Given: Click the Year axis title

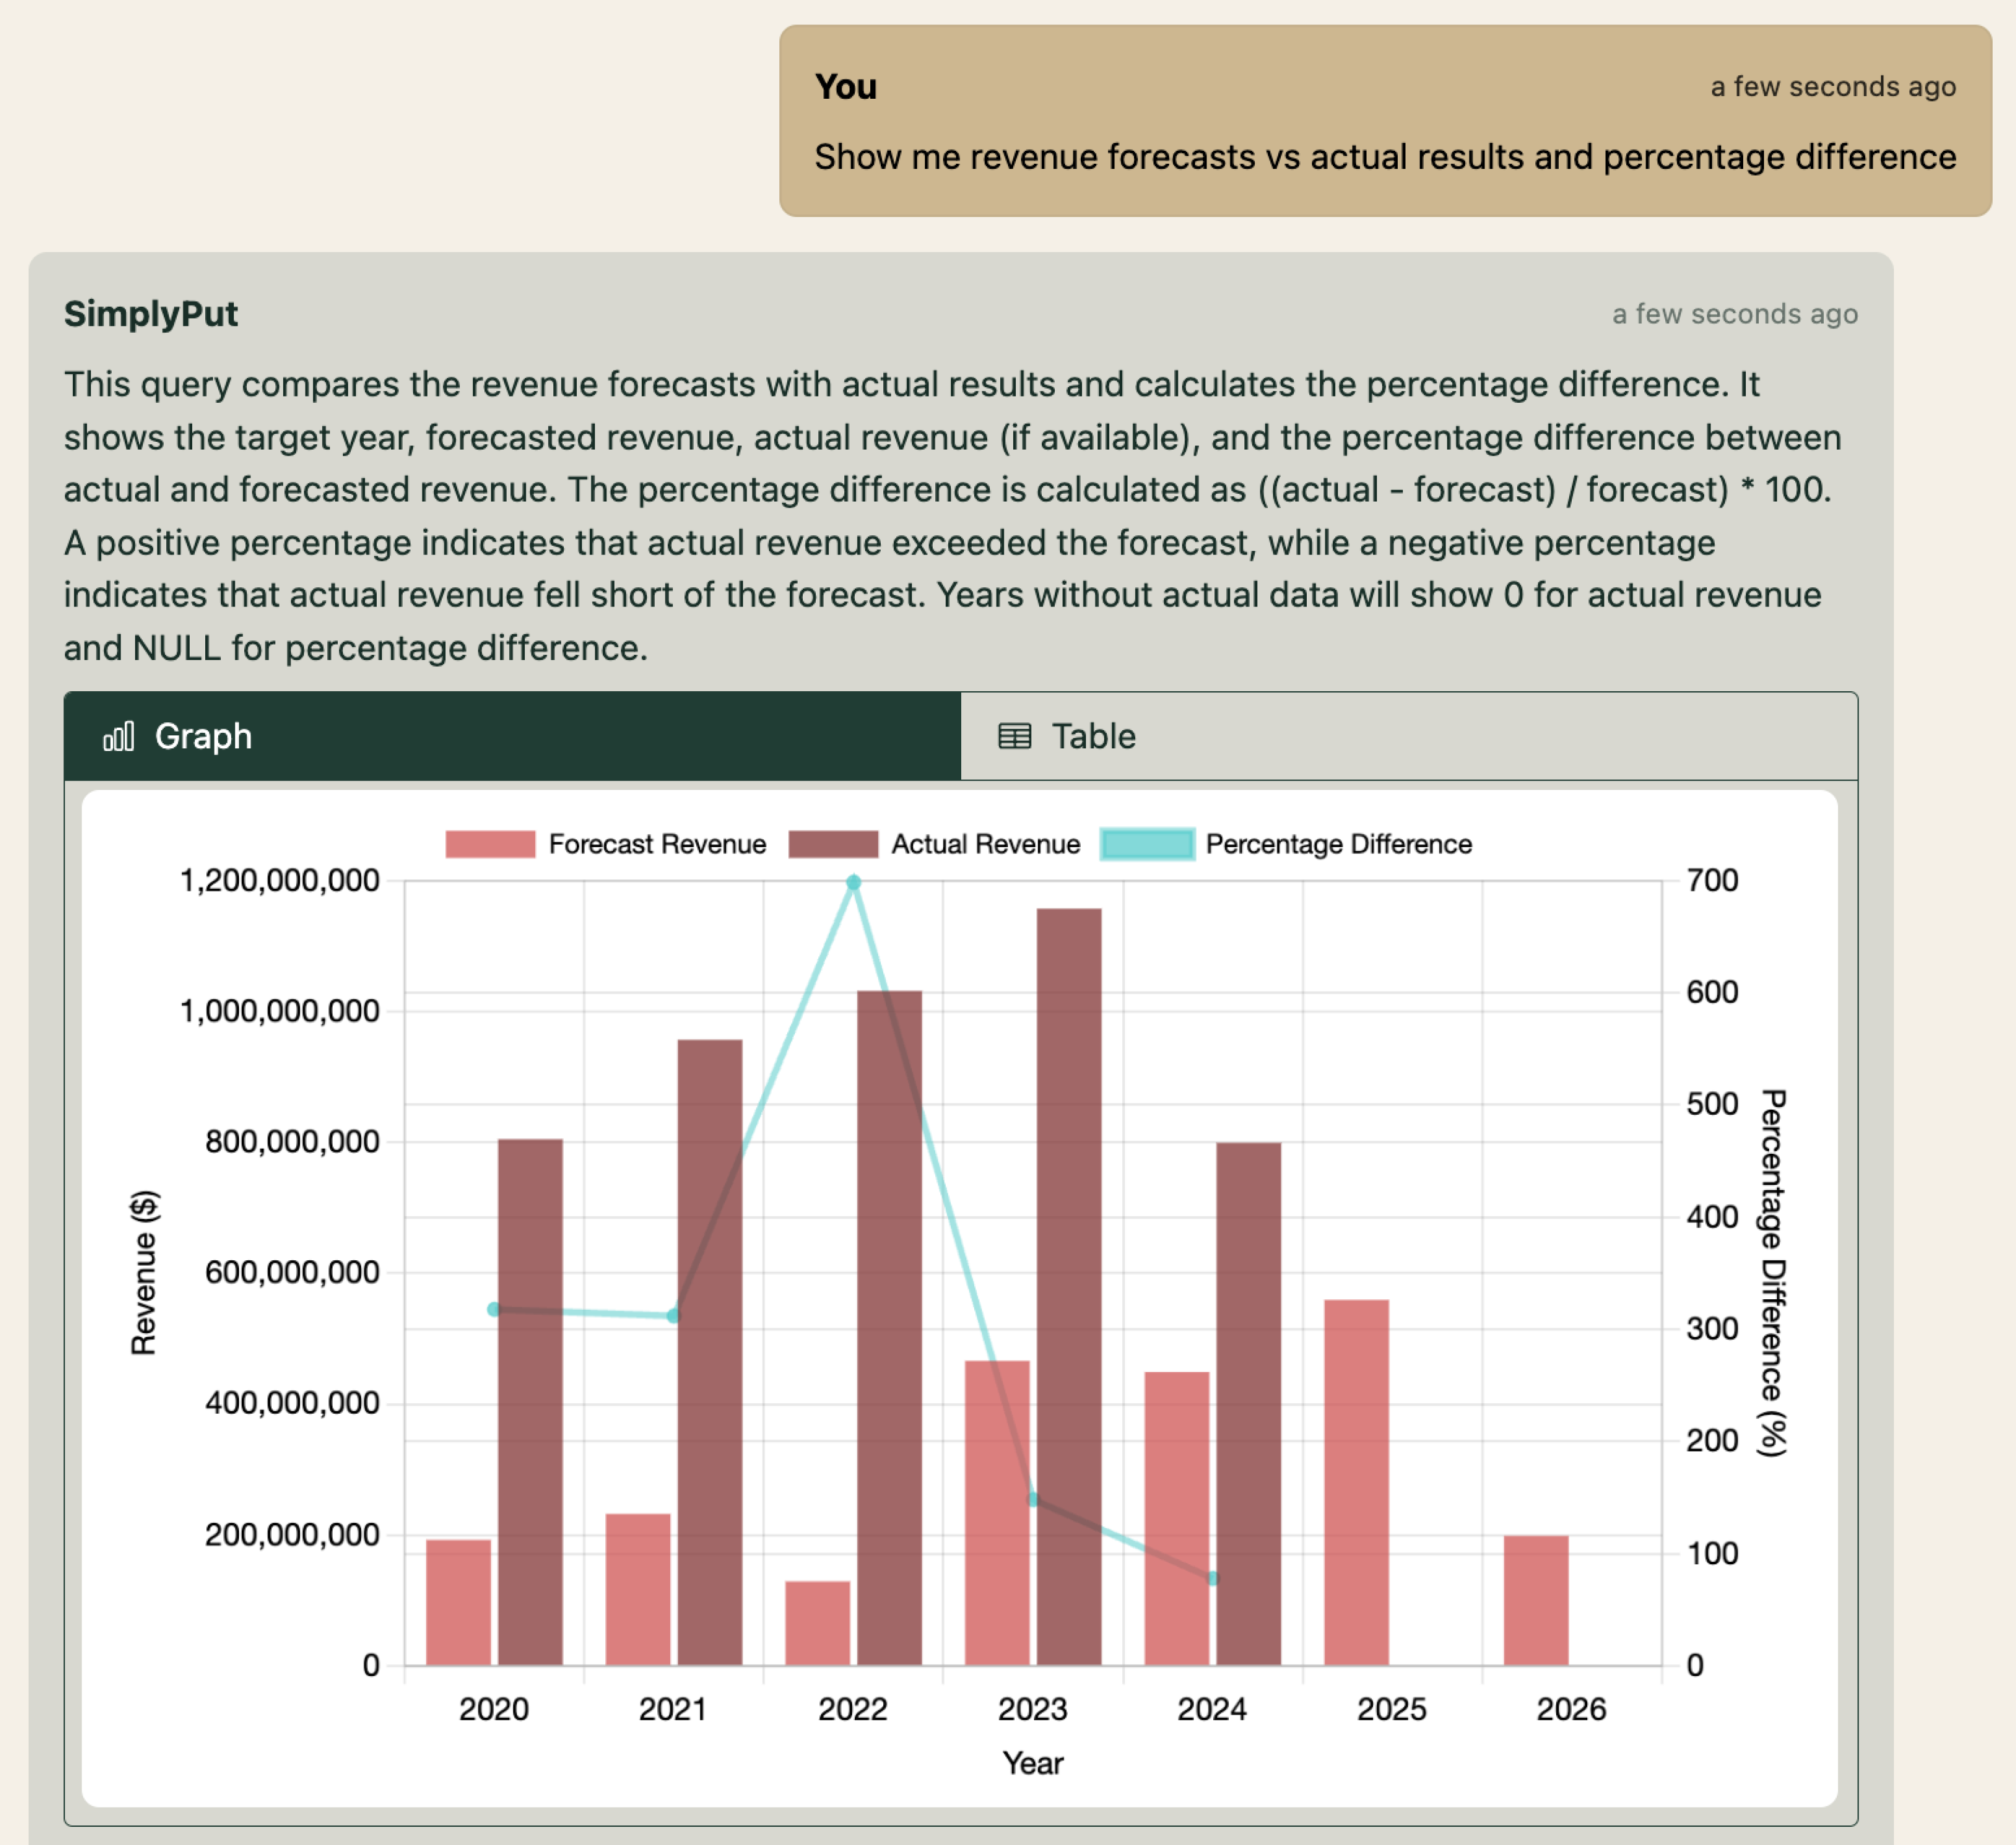Looking at the screenshot, I should click(x=1033, y=1763).
